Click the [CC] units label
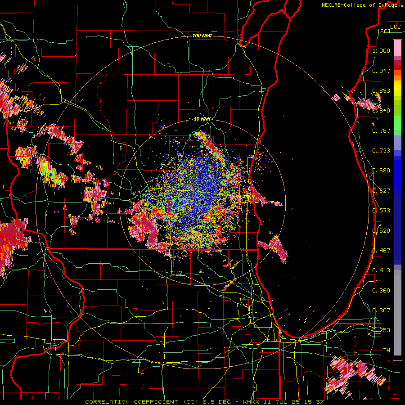Image resolution: width=405 pixels, height=405 pixels. click(x=384, y=31)
